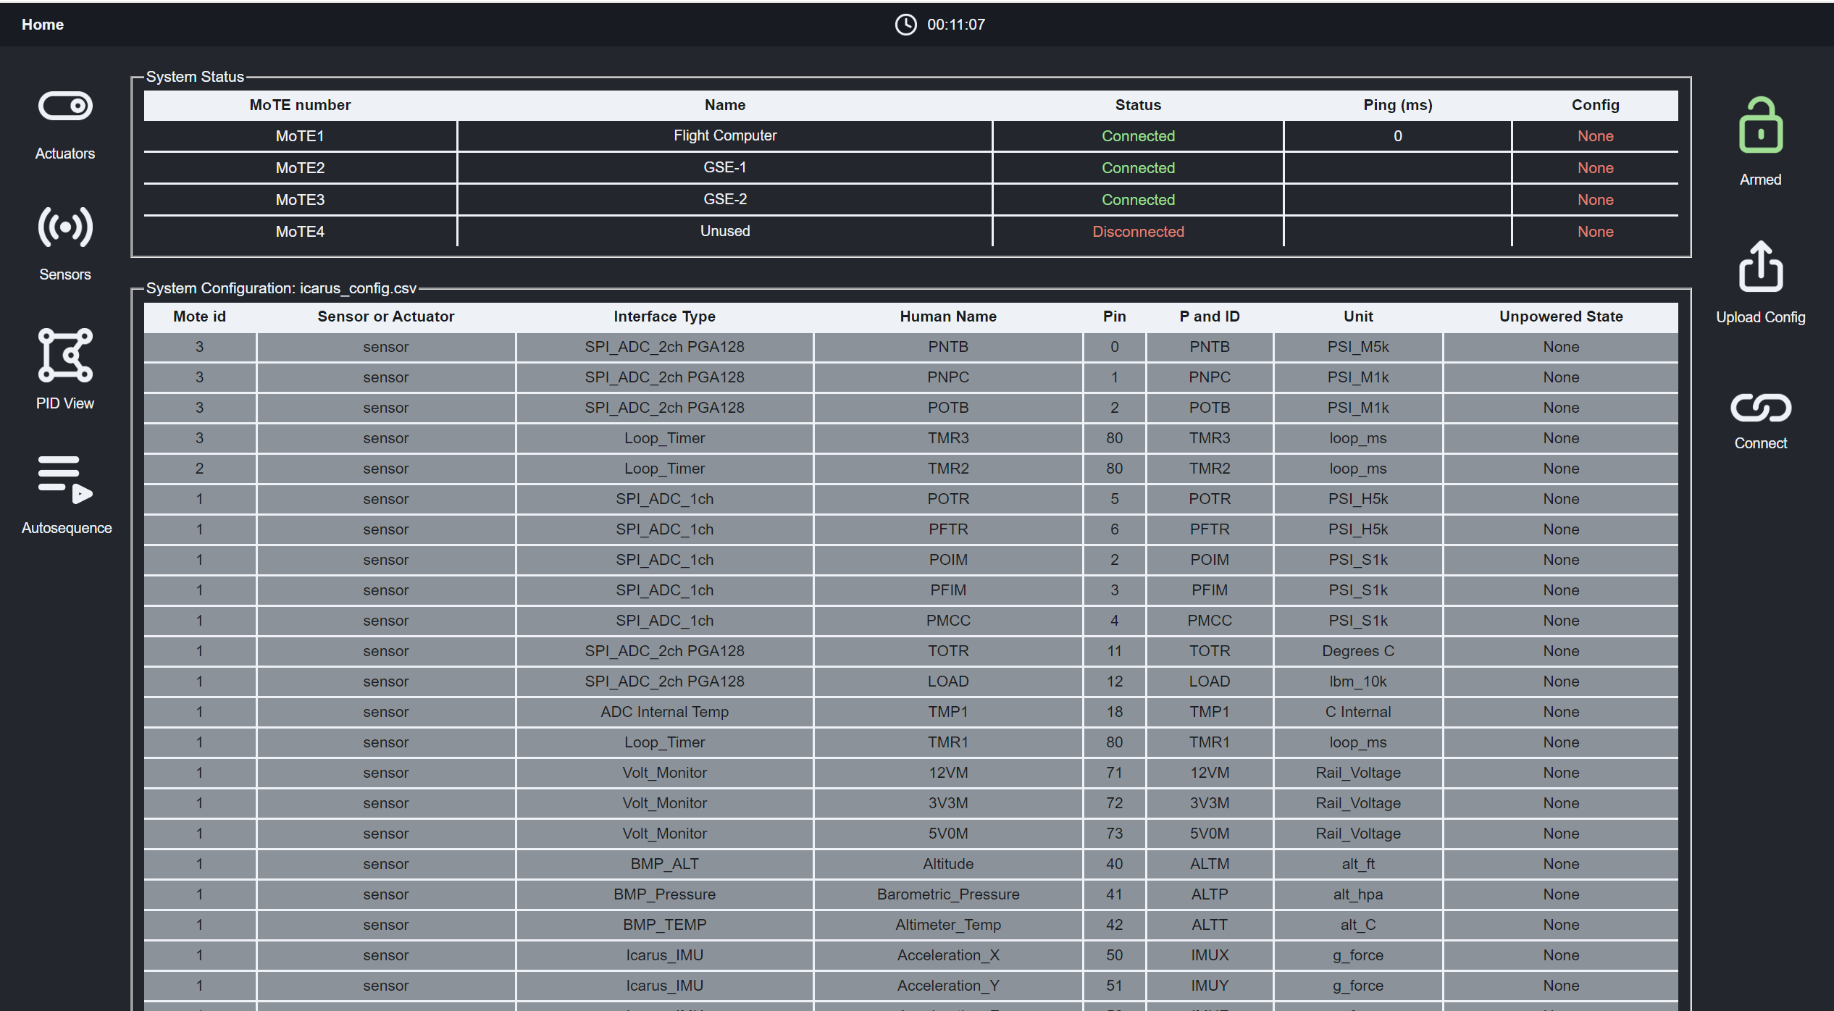
Task: Click the green Armed padlock icon
Action: (1761, 125)
